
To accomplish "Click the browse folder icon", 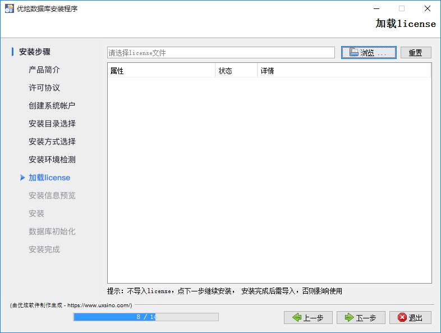I will [353, 53].
